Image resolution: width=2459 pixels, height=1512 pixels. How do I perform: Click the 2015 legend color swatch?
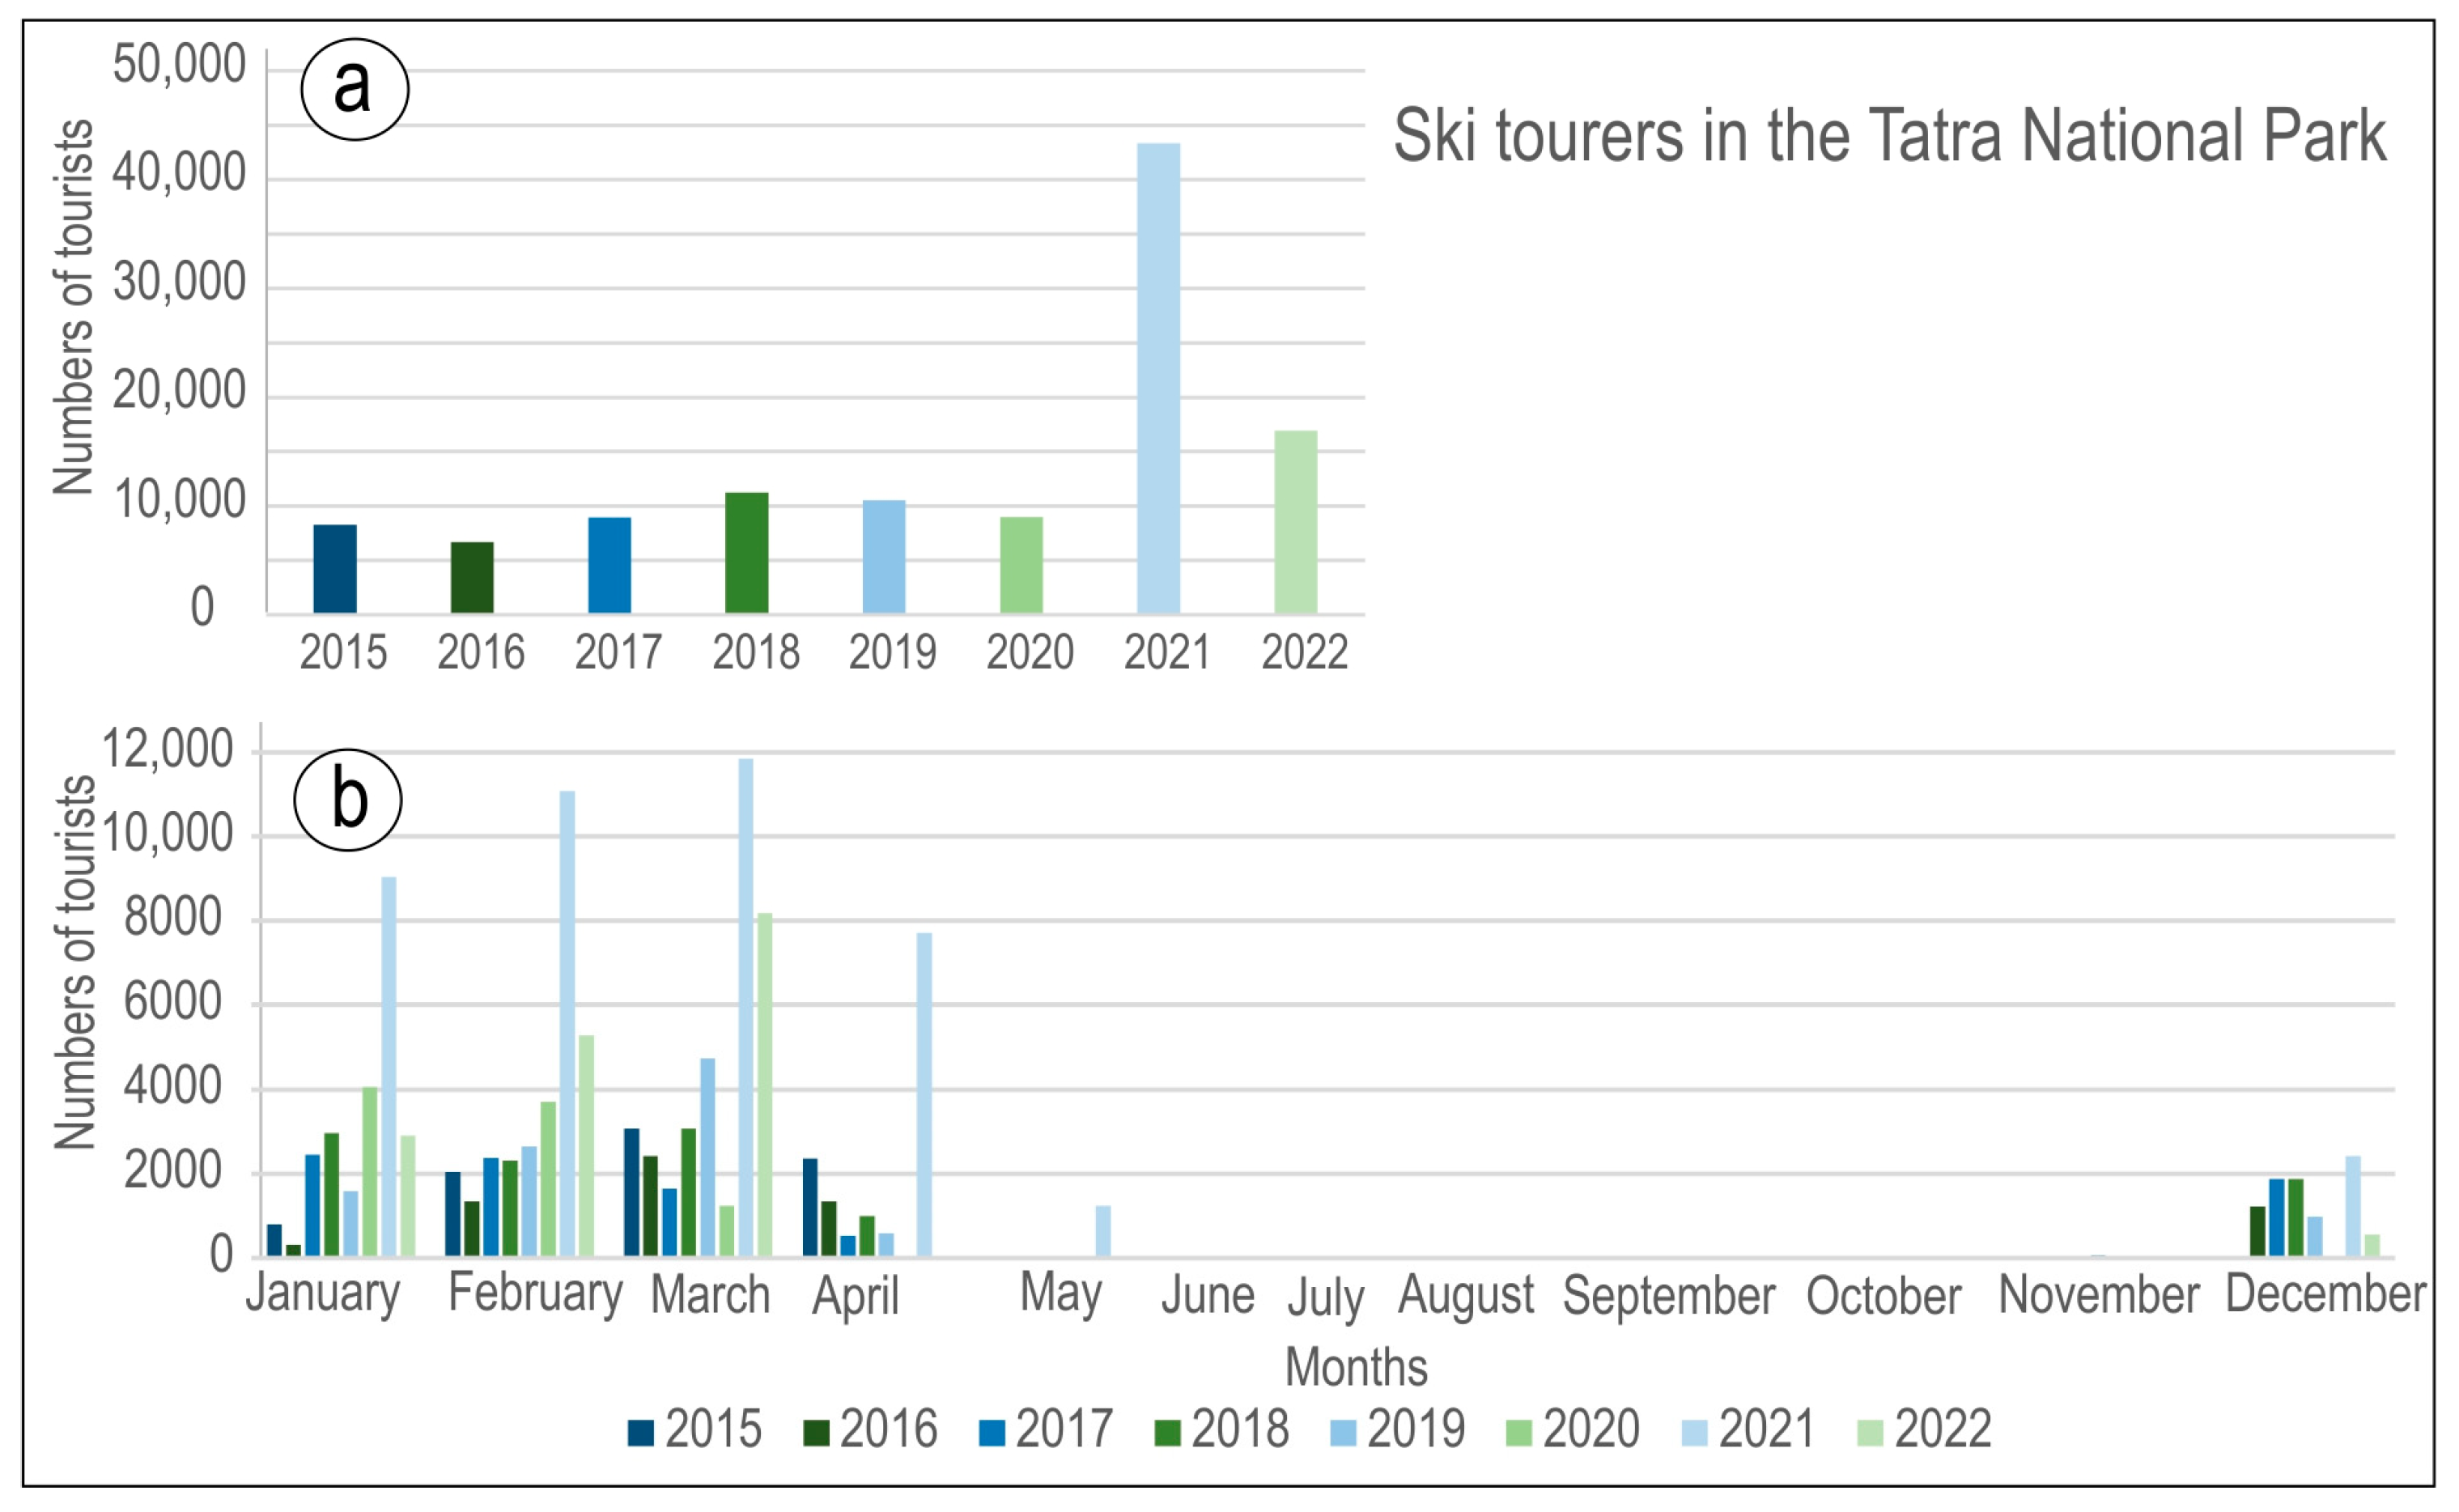coord(640,1432)
